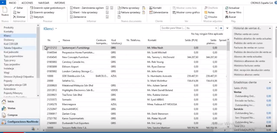The height and width of the screenshot is (133, 277).
Task: Click the Kontakt column header
Action: pyautogui.click(x=152, y=40)
